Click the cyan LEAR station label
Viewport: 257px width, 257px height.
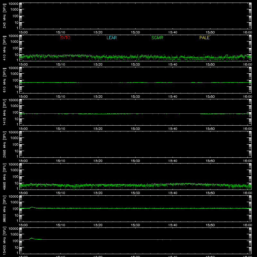pos(111,38)
